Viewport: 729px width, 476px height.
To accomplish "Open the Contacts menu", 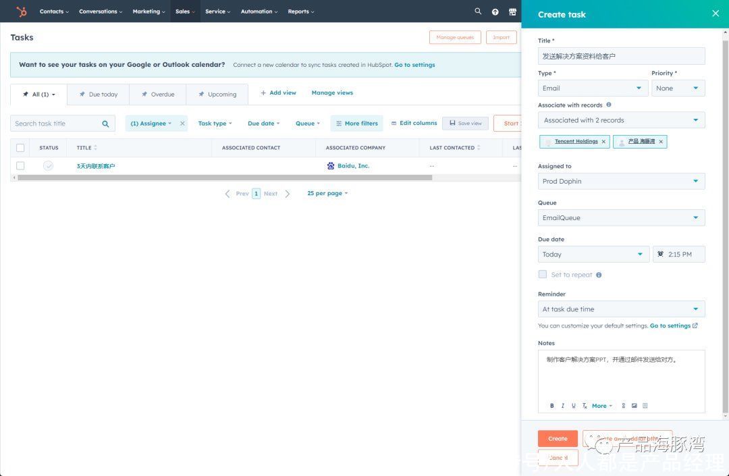I will (x=54, y=11).
